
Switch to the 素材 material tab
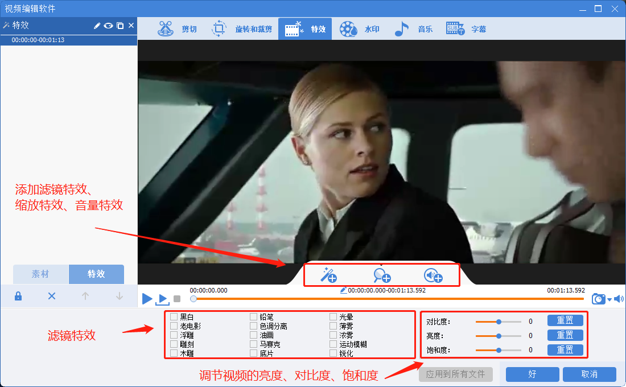pos(41,274)
